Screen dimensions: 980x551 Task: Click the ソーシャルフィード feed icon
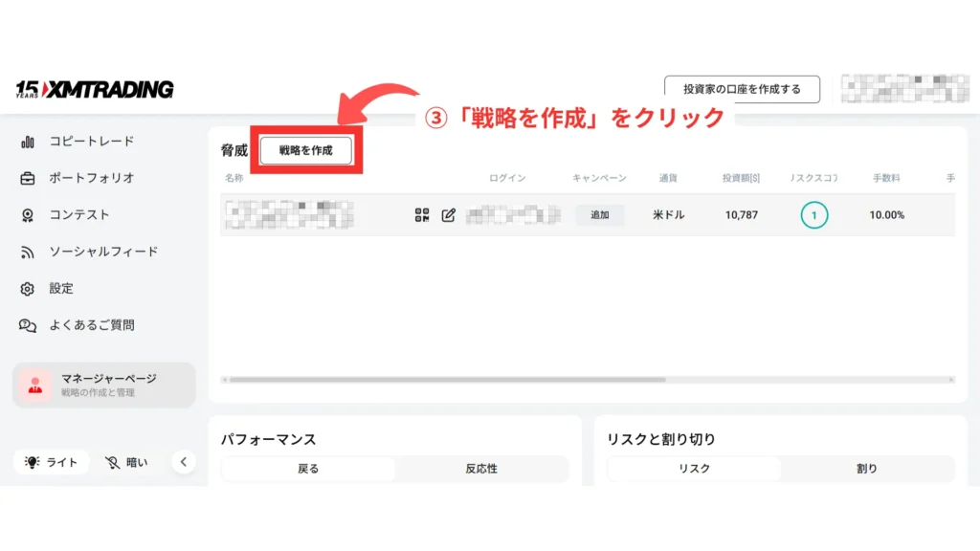tap(28, 253)
